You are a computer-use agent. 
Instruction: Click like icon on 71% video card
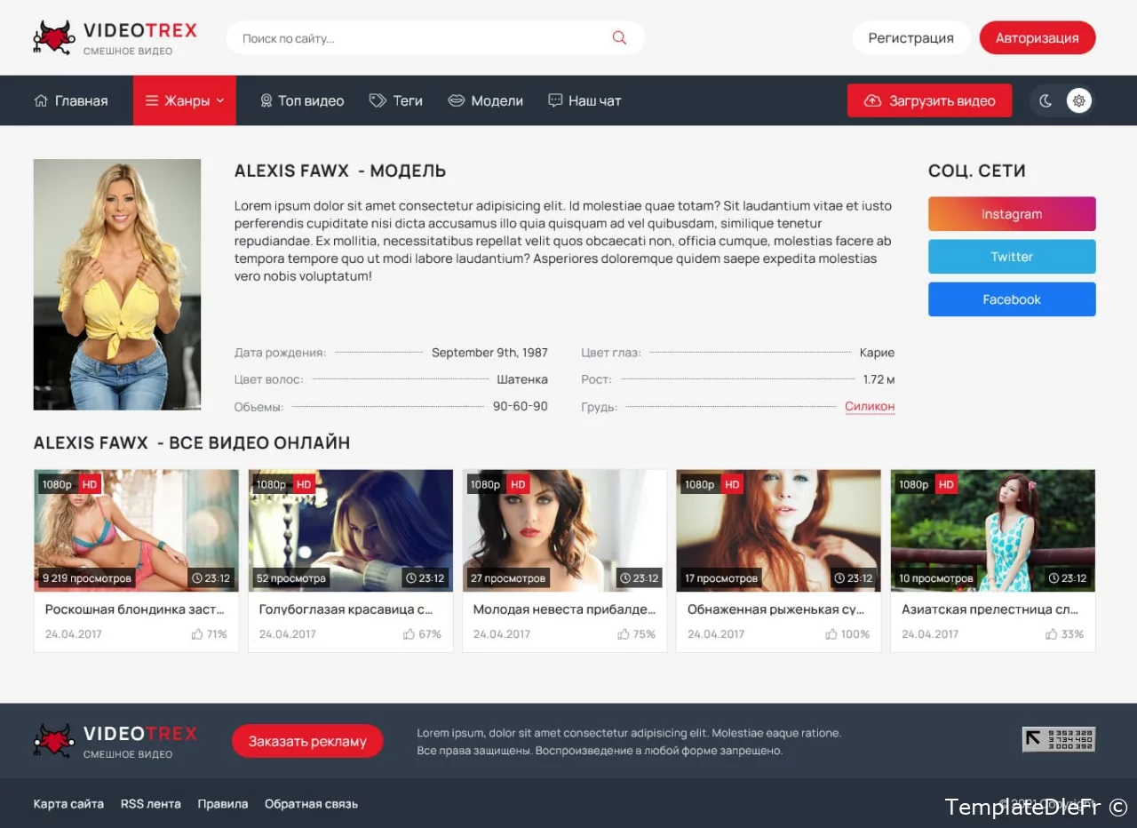click(197, 634)
